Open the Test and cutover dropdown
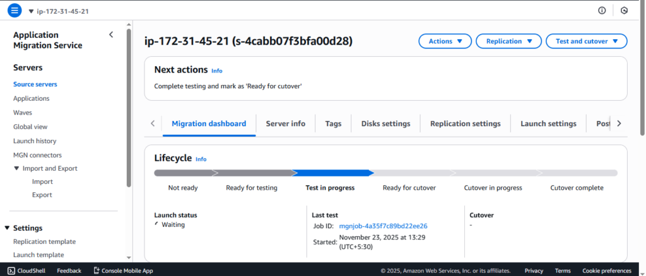The width and height of the screenshot is (646, 276). tap(586, 41)
